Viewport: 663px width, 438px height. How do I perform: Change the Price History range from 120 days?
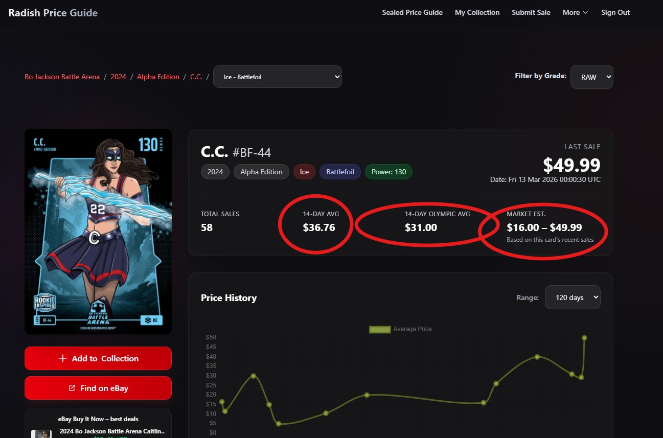(x=573, y=297)
